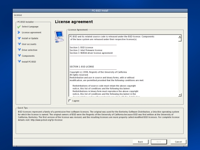Select the Drive selection step label
The width and height of the screenshot is (200, 150).
point(29,50)
